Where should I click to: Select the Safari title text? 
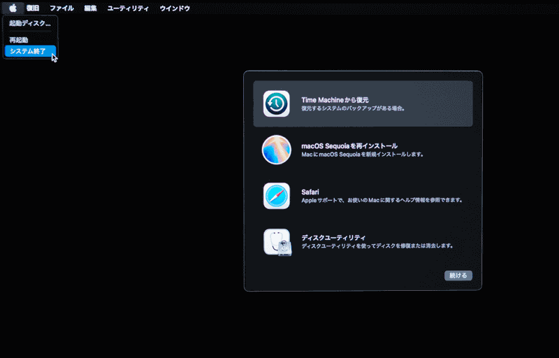tap(310, 192)
